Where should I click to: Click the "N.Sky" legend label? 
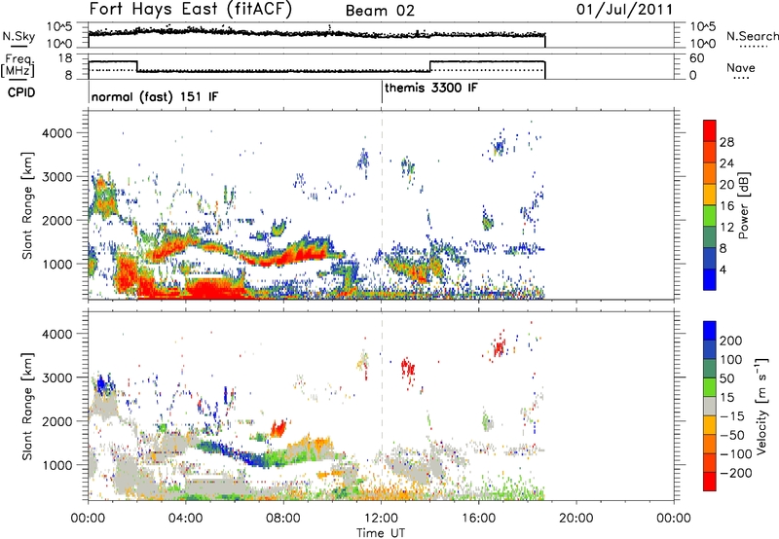point(19,36)
